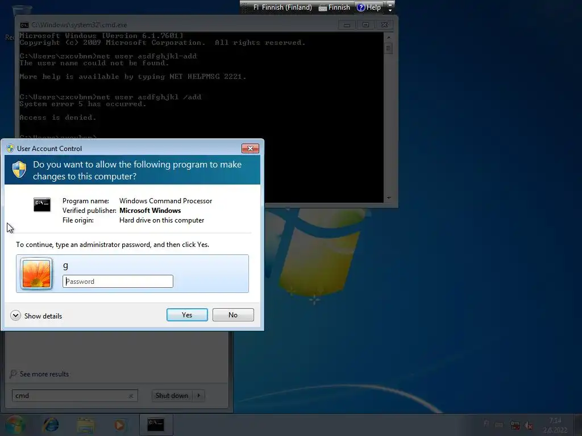Click the language bar drag handle
The height and width of the screenshot is (436, 582).
point(244,7)
